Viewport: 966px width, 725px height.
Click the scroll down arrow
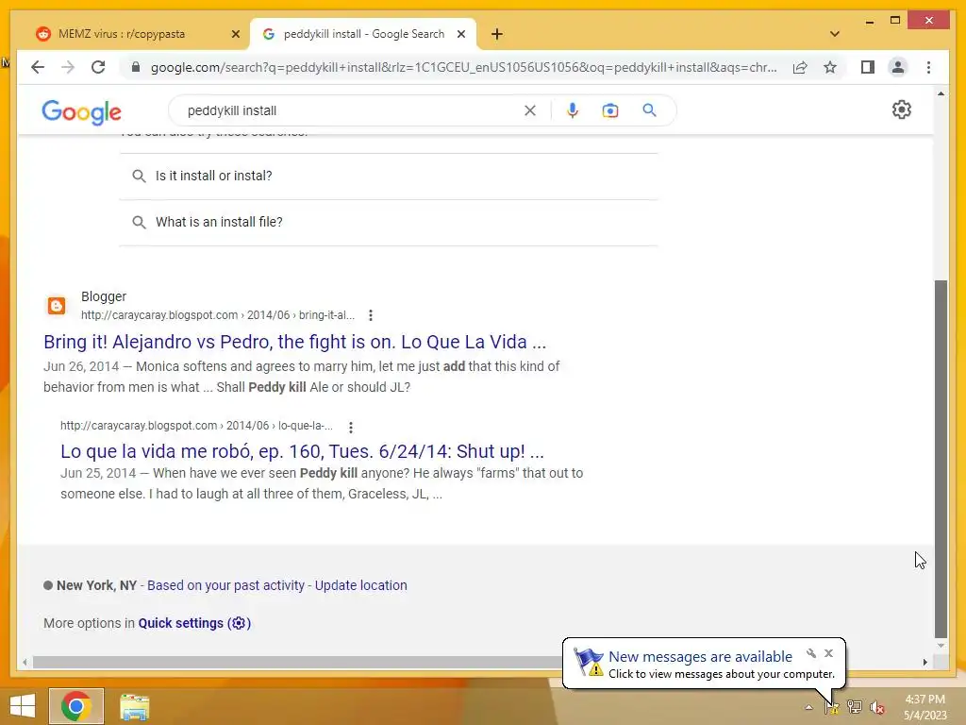pyautogui.click(x=941, y=646)
